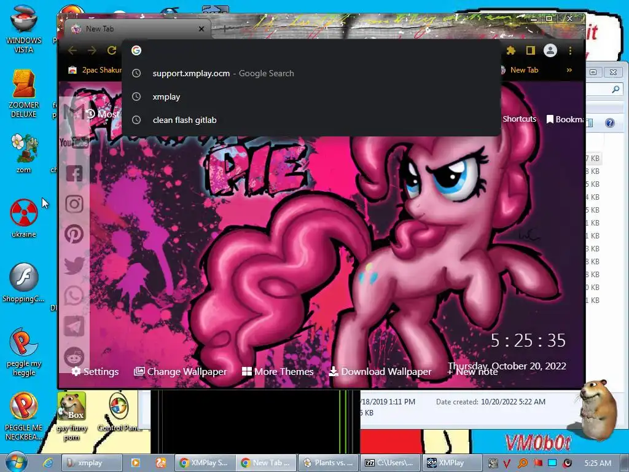Open the Chrome three-dot menu
Screen dimensions: 629x472
[x=570, y=50]
